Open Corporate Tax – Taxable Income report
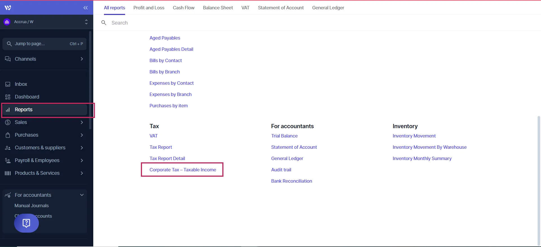The image size is (541, 247). click(x=183, y=170)
